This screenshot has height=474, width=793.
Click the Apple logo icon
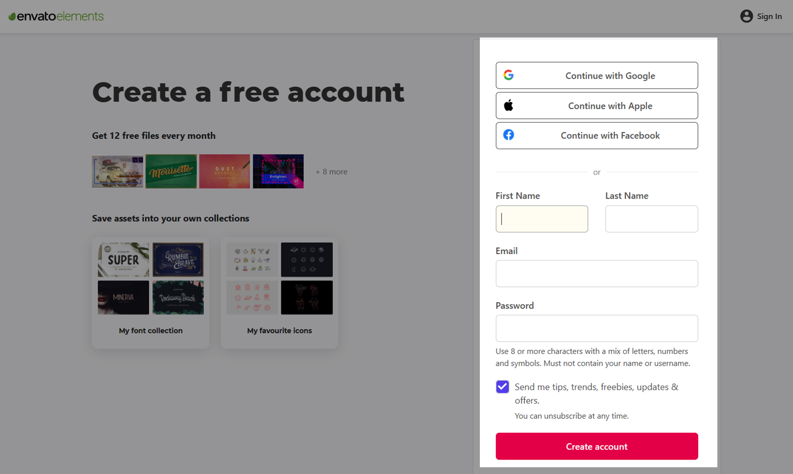pos(508,105)
